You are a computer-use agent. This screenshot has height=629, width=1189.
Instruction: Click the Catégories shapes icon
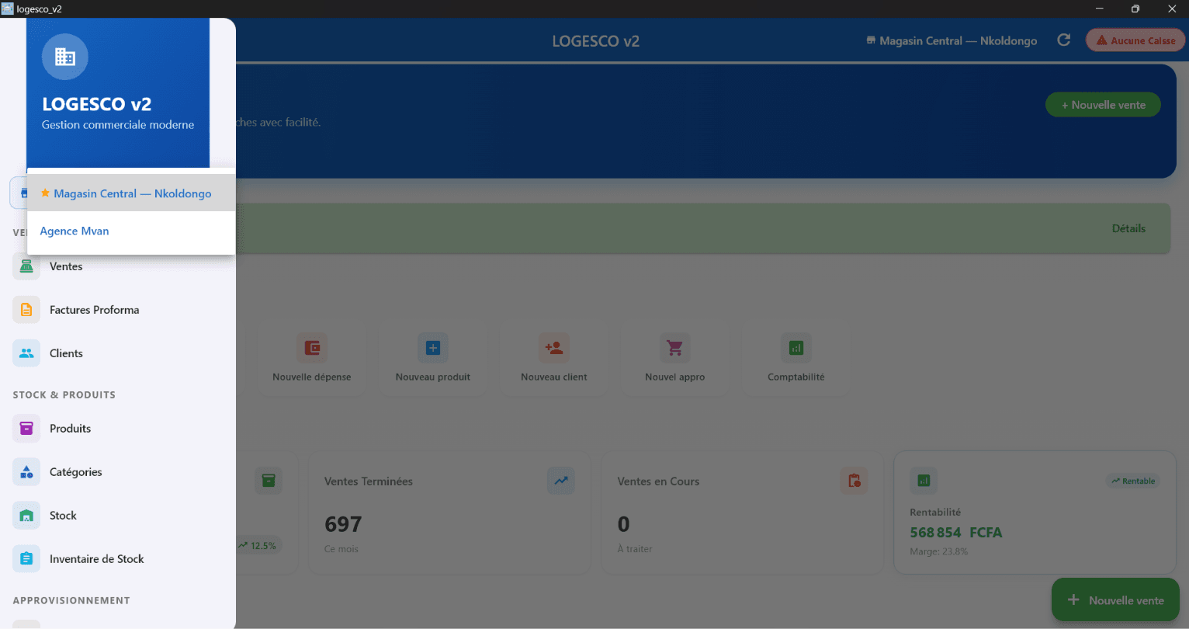coord(26,472)
